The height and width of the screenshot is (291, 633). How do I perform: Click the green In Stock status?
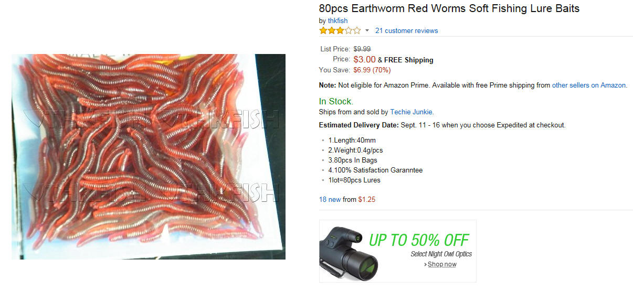coord(336,101)
